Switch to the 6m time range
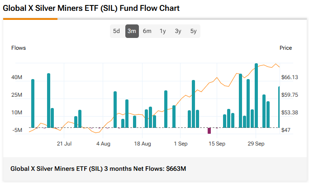Viewport: 309px width, 183px height. [x=147, y=31]
